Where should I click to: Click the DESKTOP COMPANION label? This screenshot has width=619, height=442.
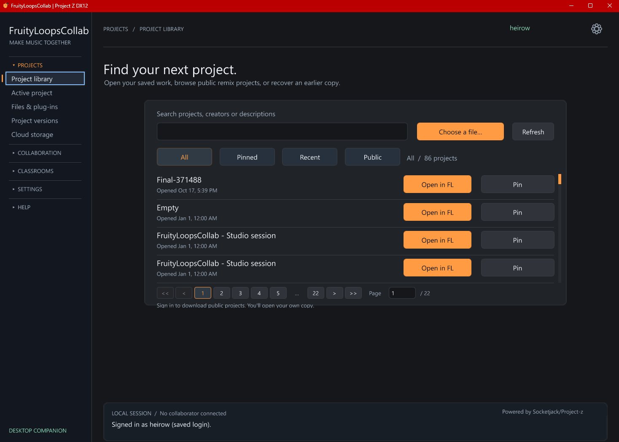tap(38, 431)
